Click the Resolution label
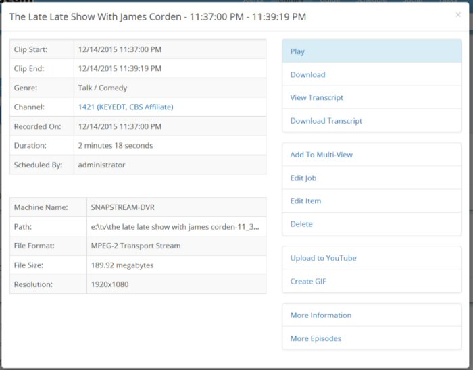 (33, 284)
